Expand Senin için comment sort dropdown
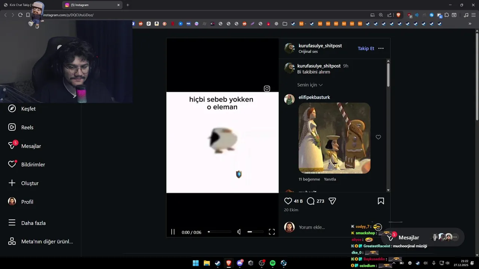The image size is (479, 269). point(310,85)
